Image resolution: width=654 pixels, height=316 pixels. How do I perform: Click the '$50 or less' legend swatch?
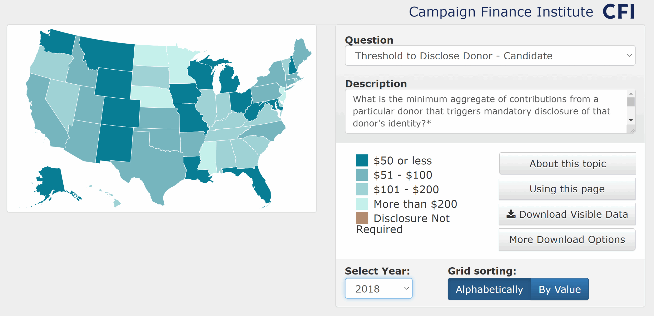362,160
